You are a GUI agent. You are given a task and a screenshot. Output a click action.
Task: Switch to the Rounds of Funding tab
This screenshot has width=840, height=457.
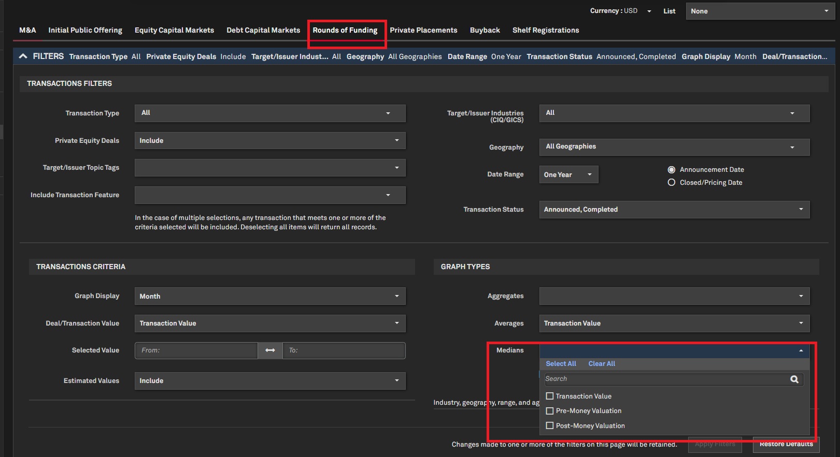click(345, 31)
